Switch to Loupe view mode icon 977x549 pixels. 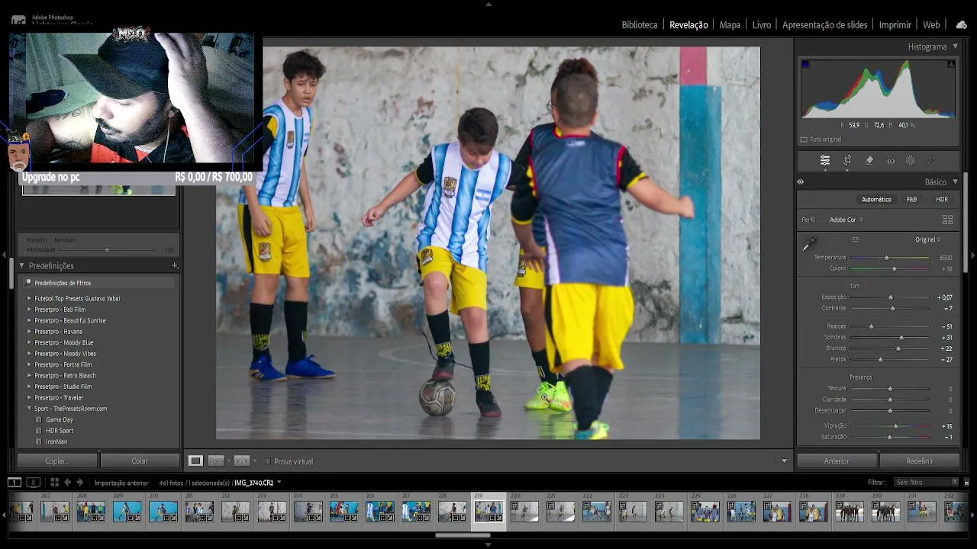(x=195, y=461)
